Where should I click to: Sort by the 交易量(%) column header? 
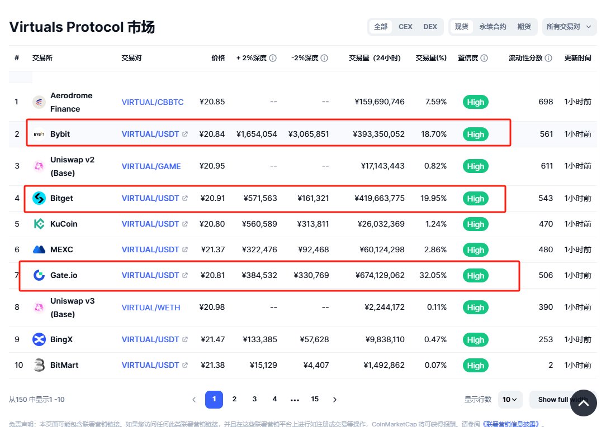coord(431,58)
